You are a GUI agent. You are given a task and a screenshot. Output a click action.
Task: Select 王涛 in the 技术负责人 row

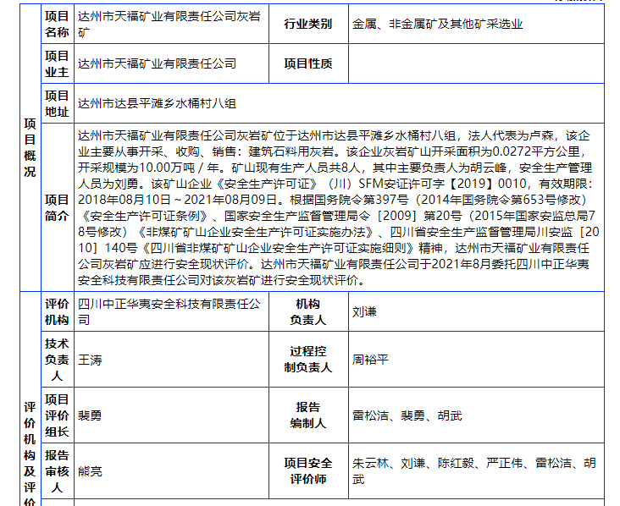90,360
